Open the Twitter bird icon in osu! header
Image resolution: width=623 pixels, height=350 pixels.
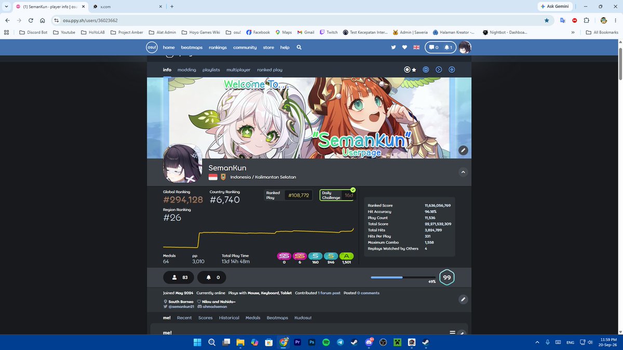(394, 47)
